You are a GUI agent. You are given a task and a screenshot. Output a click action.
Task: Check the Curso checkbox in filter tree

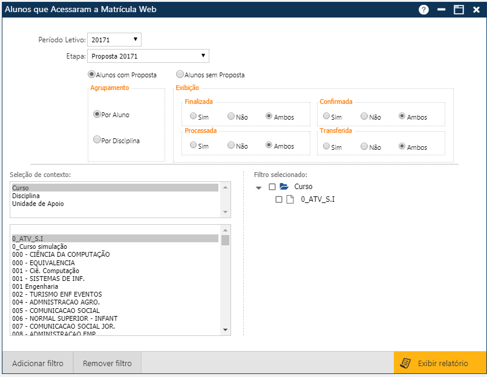point(272,187)
